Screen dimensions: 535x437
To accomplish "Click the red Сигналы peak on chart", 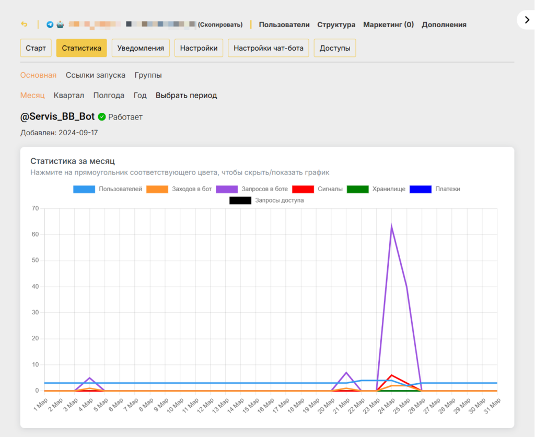I will 392,375.
